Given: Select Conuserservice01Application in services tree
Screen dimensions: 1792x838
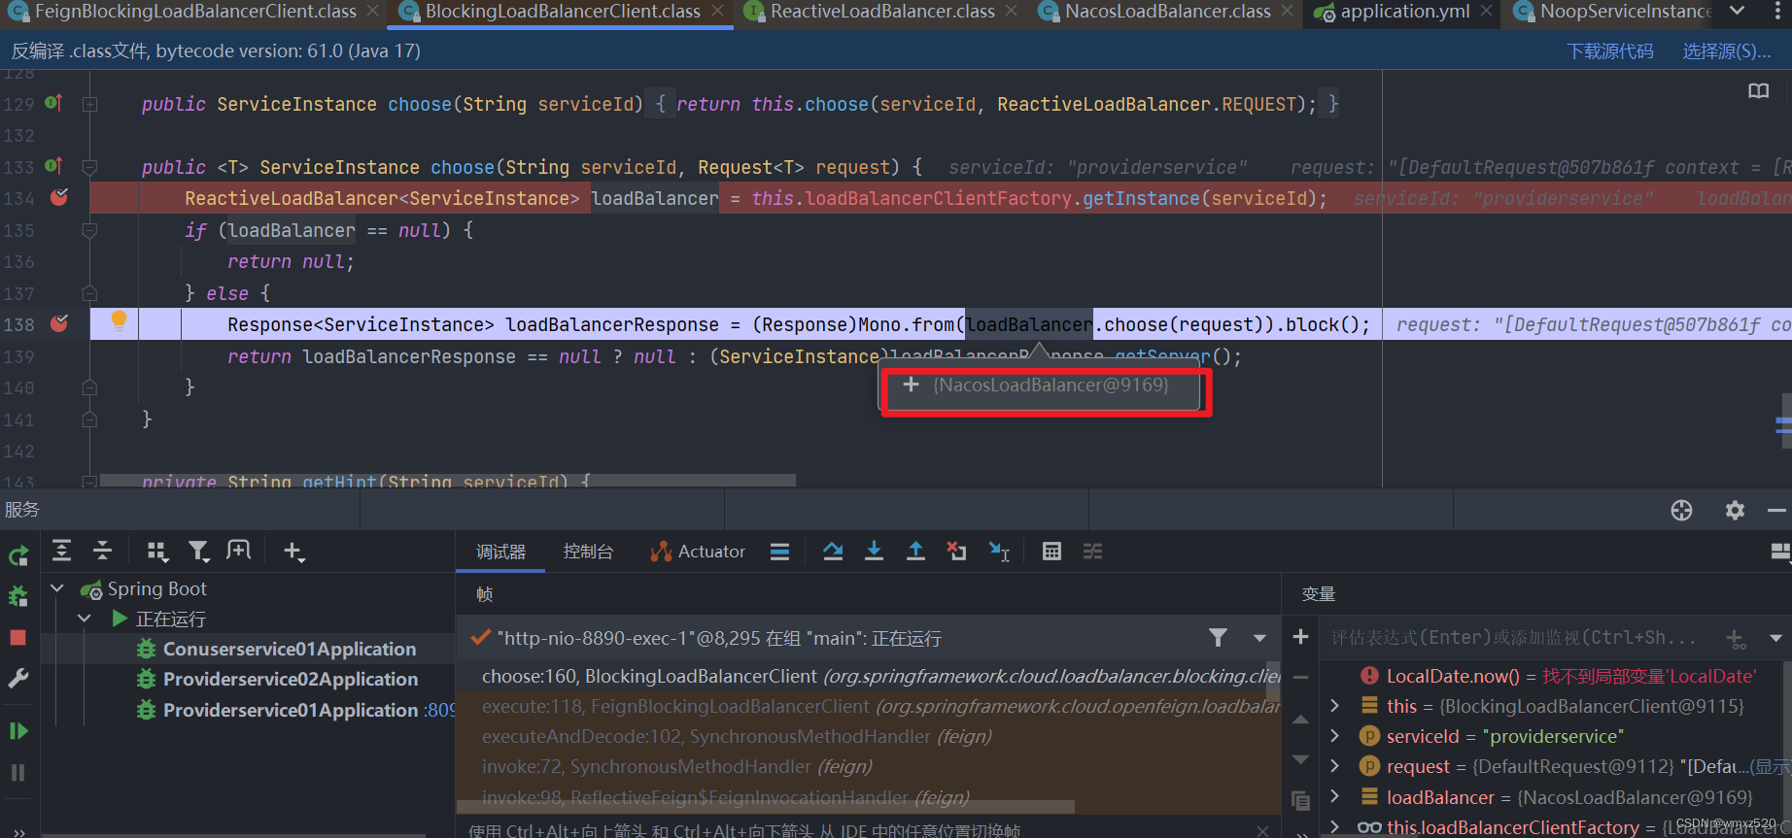Looking at the screenshot, I should pyautogui.click(x=290, y=649).
